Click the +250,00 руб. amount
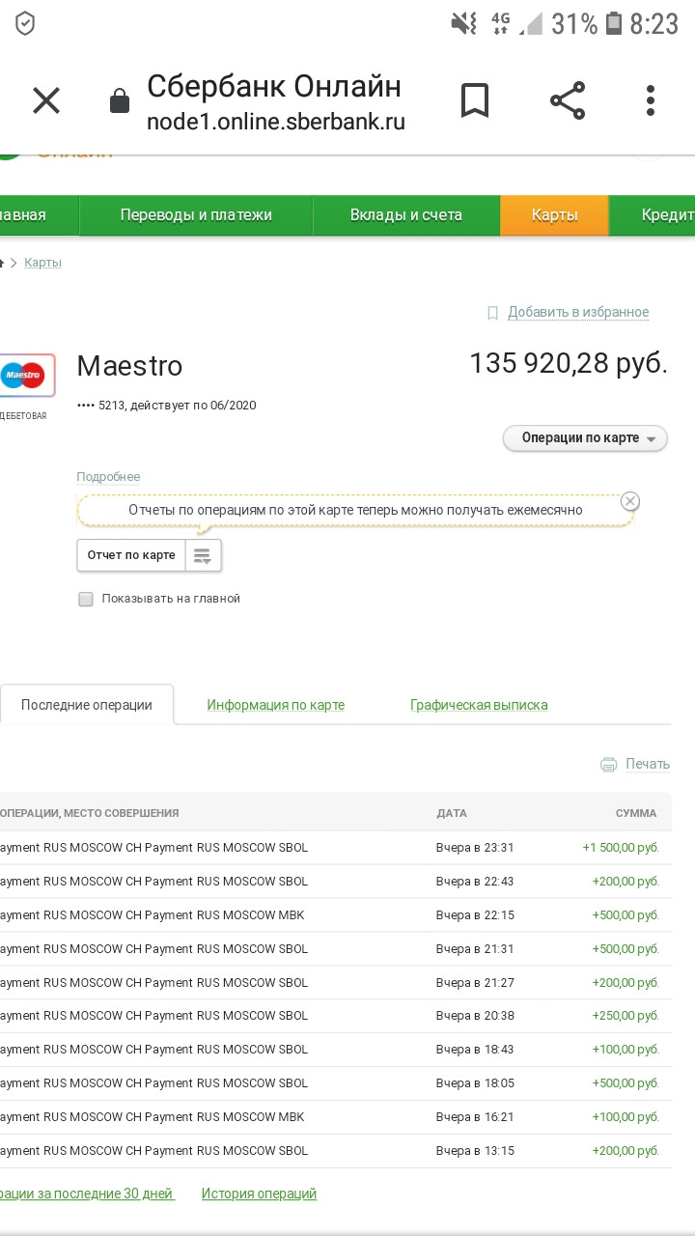 625,1016
